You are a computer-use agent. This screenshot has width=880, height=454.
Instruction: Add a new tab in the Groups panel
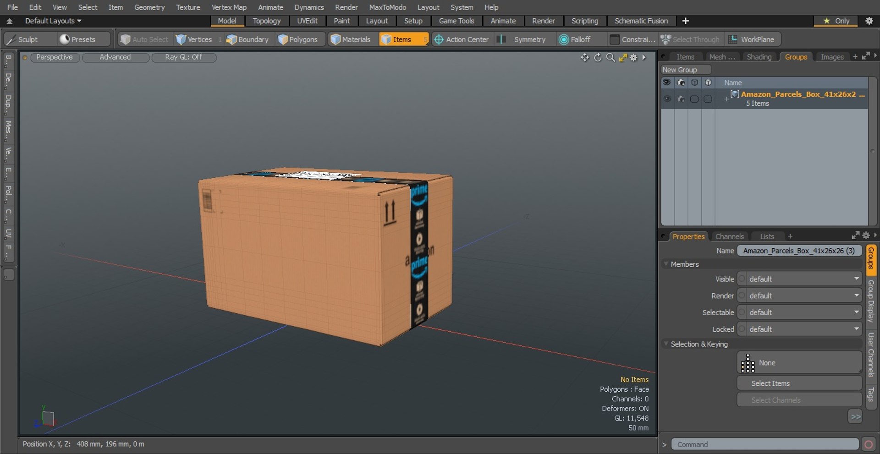[x=855, y=57]
